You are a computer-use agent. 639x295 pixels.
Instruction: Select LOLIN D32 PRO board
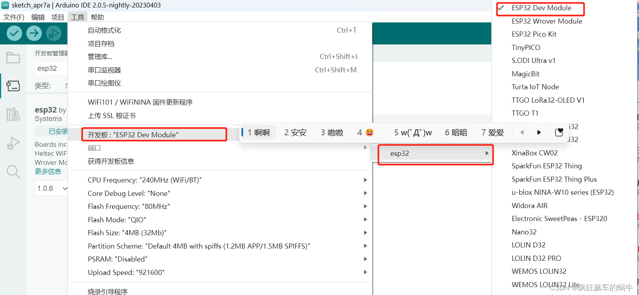point(536,258)
